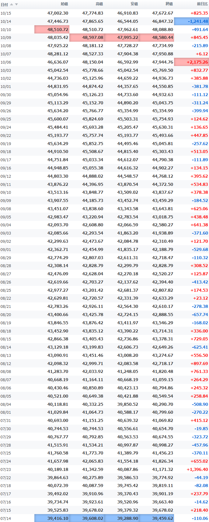This screenshot has height=522, width=209.
Task: Select the low value 39,850.52
Action: coord(128,404)
